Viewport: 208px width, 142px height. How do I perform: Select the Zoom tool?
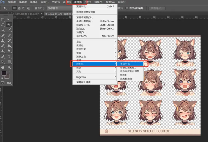click(x=9, y=67)
